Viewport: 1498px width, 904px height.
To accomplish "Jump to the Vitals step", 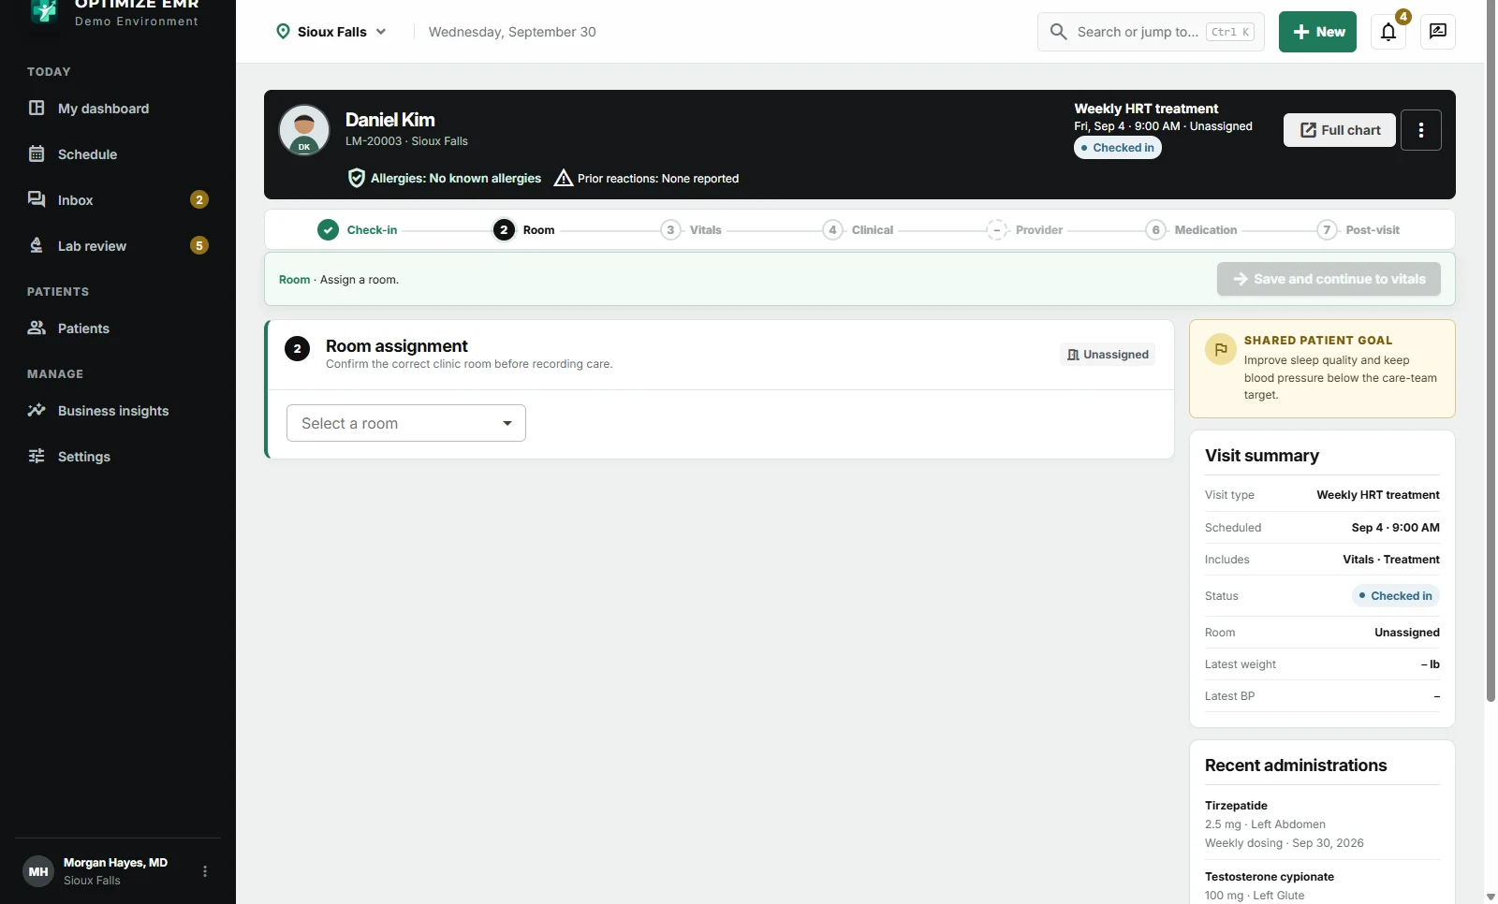I will [x=691, y=230].
